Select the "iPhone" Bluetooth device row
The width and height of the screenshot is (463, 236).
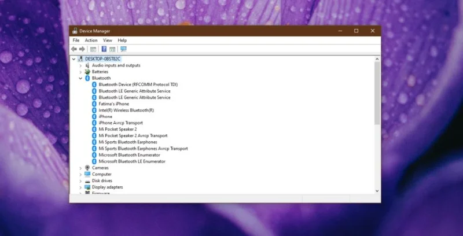click(105, 116)
